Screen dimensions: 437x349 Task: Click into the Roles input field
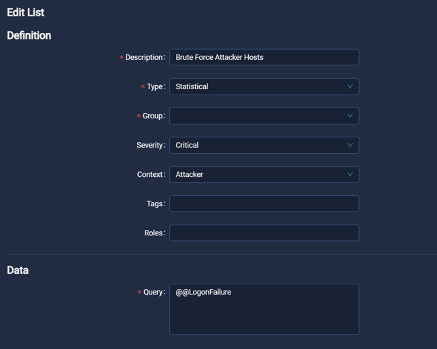click(264, 233)
